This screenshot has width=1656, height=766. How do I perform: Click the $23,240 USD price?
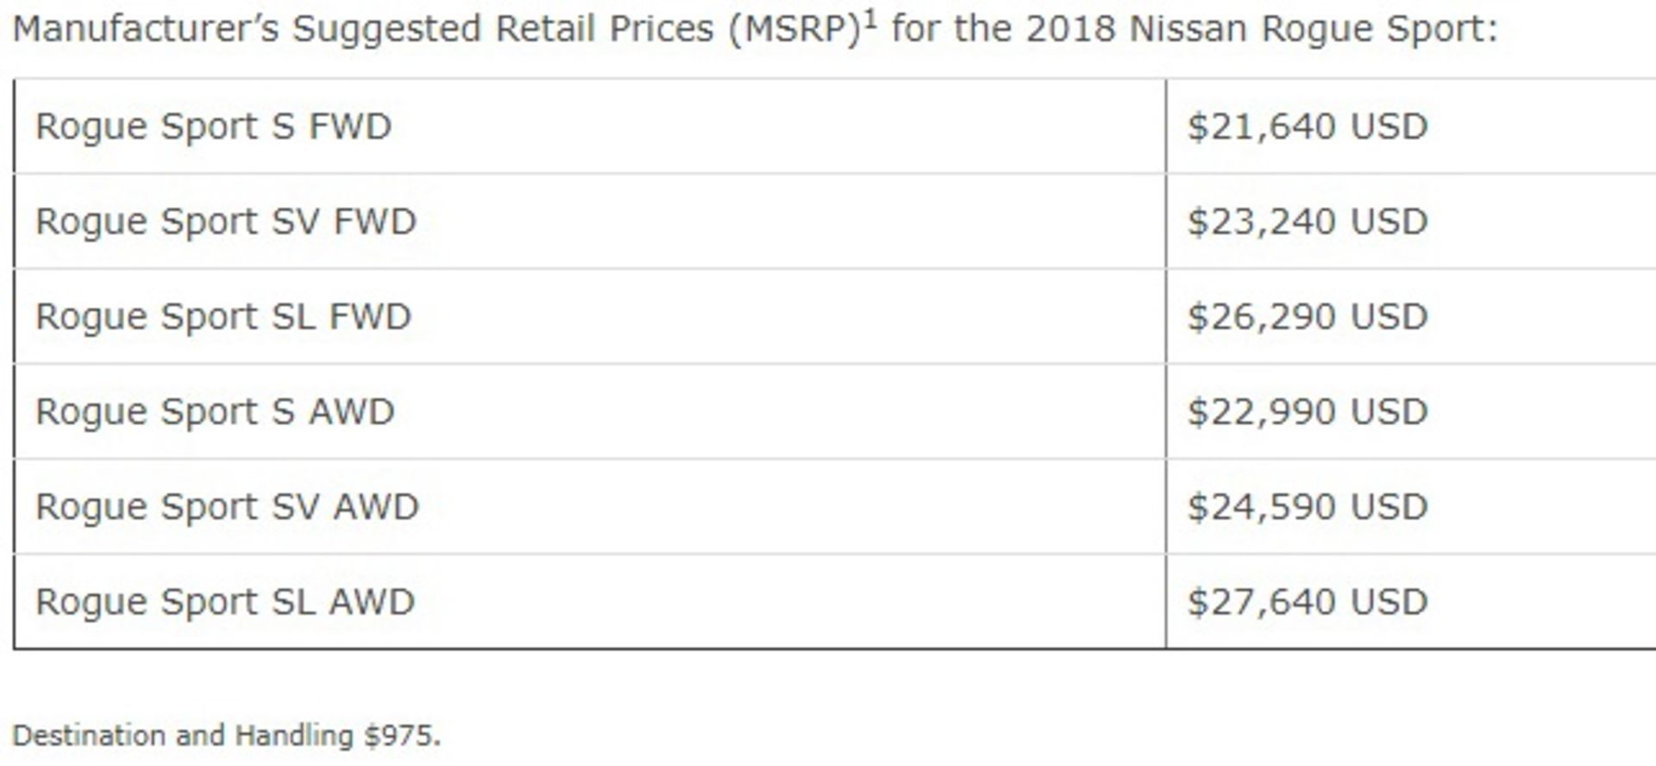click(1308, 222)
